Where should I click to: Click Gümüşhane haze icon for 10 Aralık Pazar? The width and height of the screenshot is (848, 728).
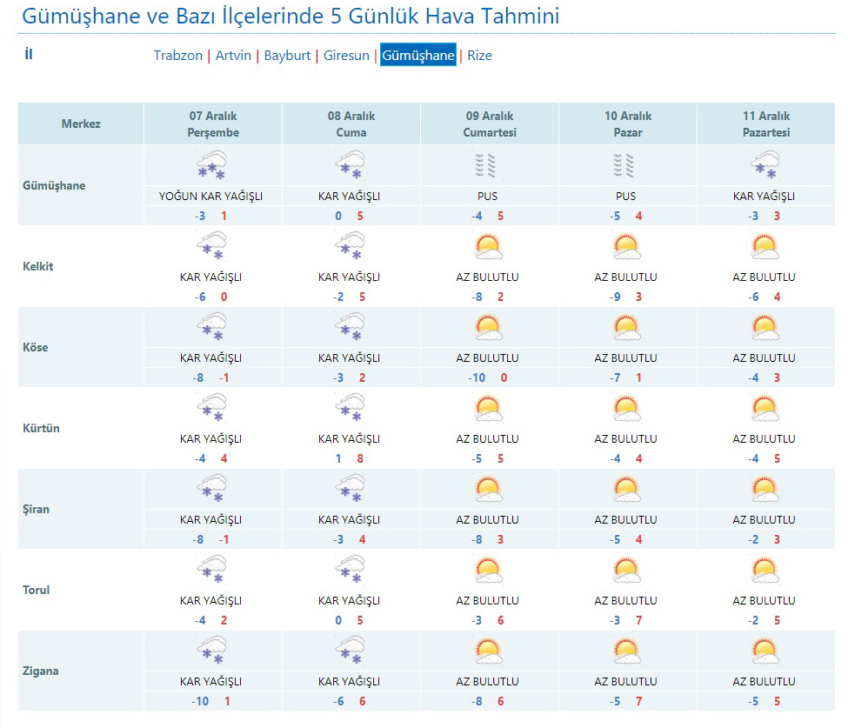click(x=626, y=165)
